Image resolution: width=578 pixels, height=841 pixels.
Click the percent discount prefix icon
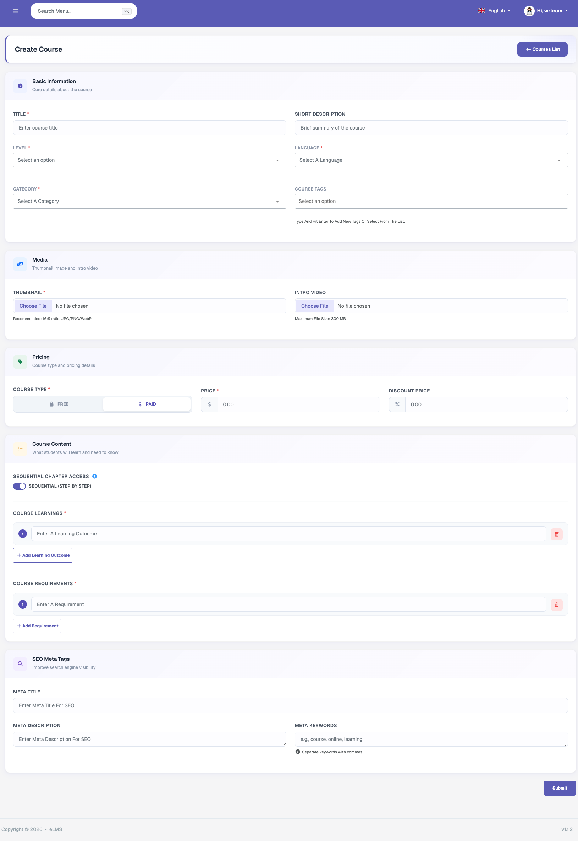tap(397, 404)
